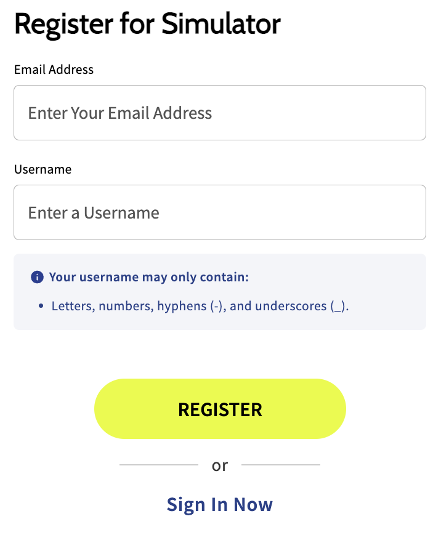
Task: Click the allowed characters rule text
Action: [x=200, y=306]
